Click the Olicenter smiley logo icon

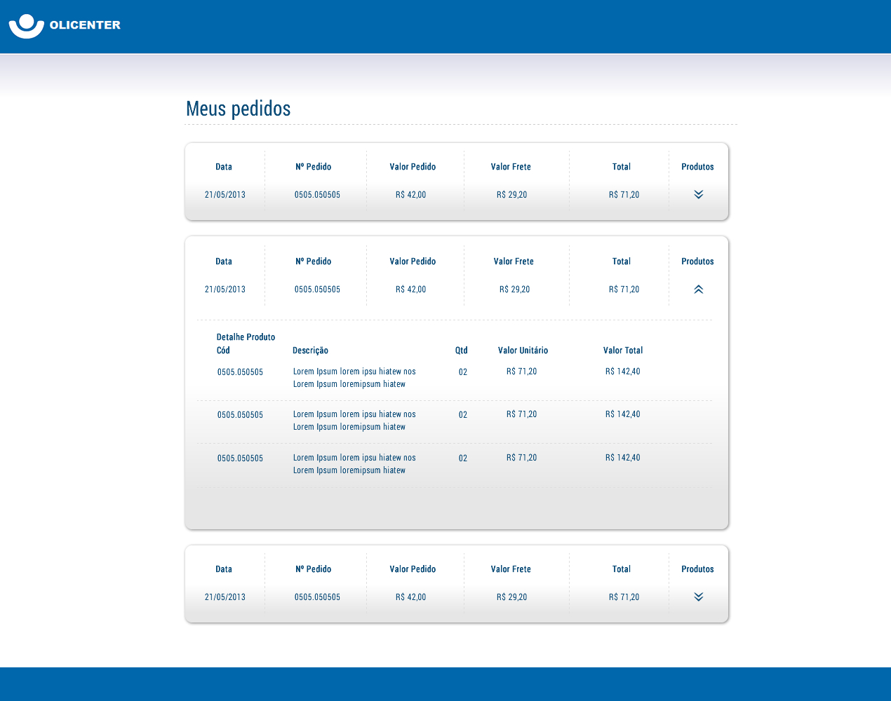[27, 26]
